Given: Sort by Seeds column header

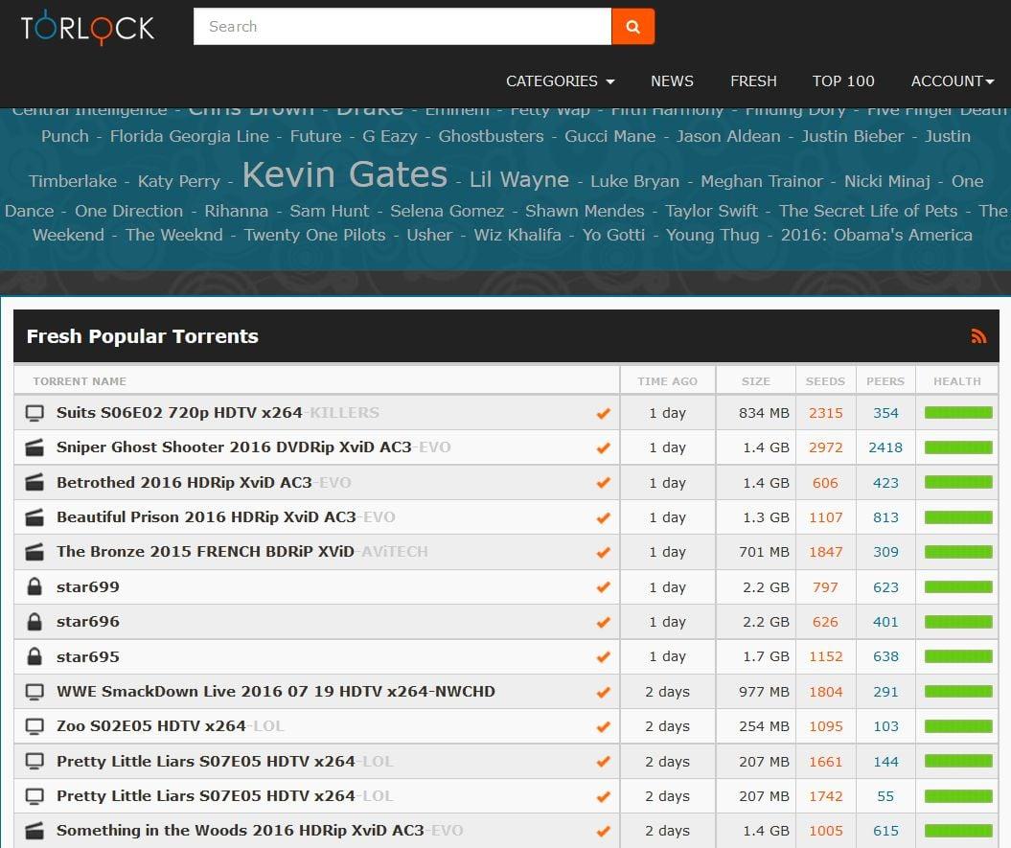Looking at the screenshot, I should click(825, 381).
